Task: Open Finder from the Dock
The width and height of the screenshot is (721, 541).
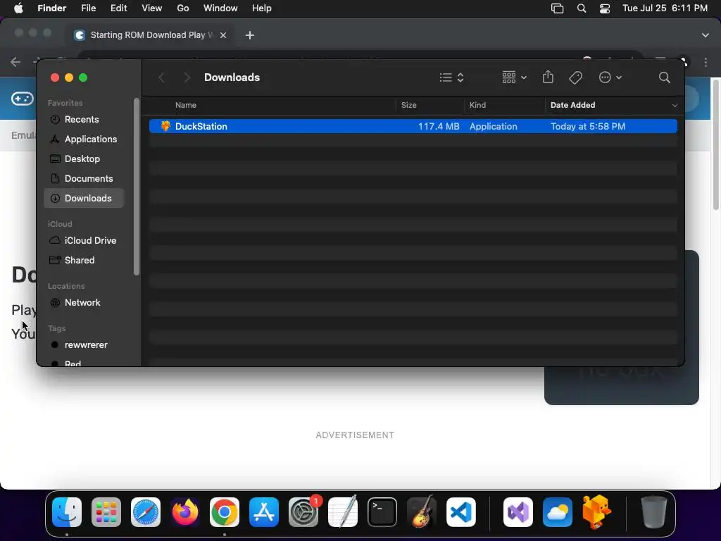Action: (67, 512)
